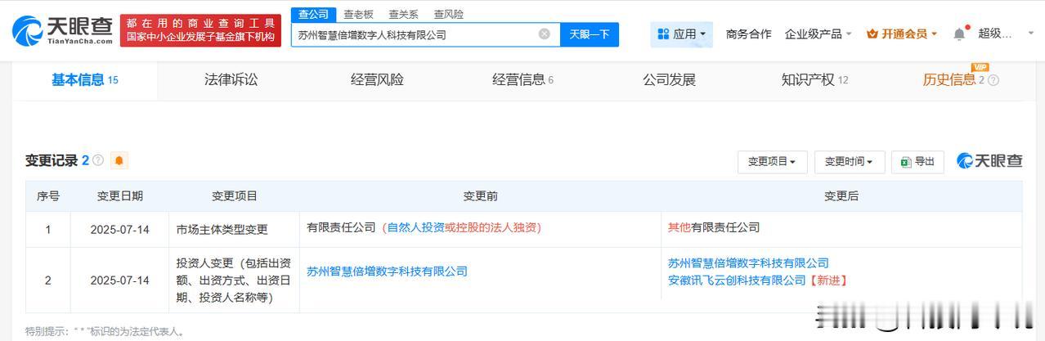The width and height of the screenshot is (1045, 341).
Task: Click the help question mark beside 变更记录
Action: pos(98,160)
